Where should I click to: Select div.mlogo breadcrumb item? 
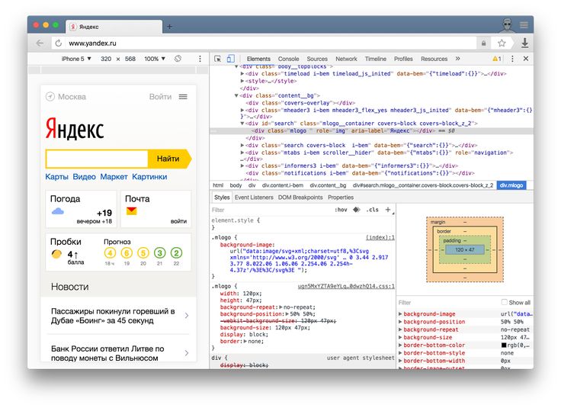coord(511,185)
